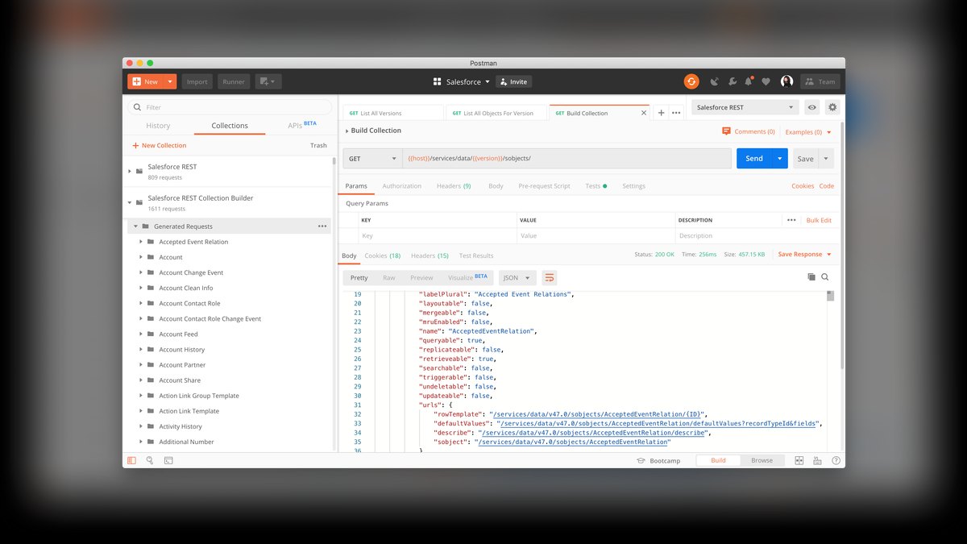967x544 pixels.
Task: Open the manage environments gear icon
Action: 832,107
